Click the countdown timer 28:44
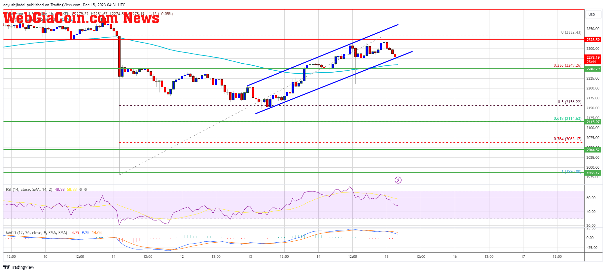 [x=591, y=62]
